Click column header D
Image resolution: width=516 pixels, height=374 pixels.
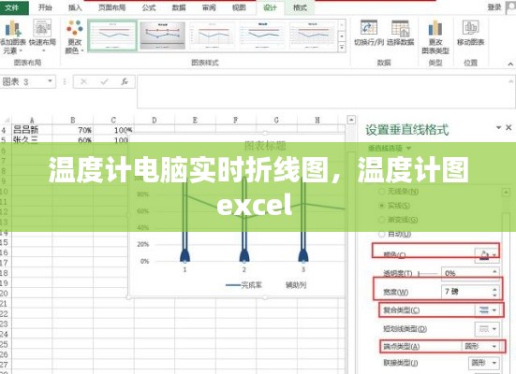point(154,120)
